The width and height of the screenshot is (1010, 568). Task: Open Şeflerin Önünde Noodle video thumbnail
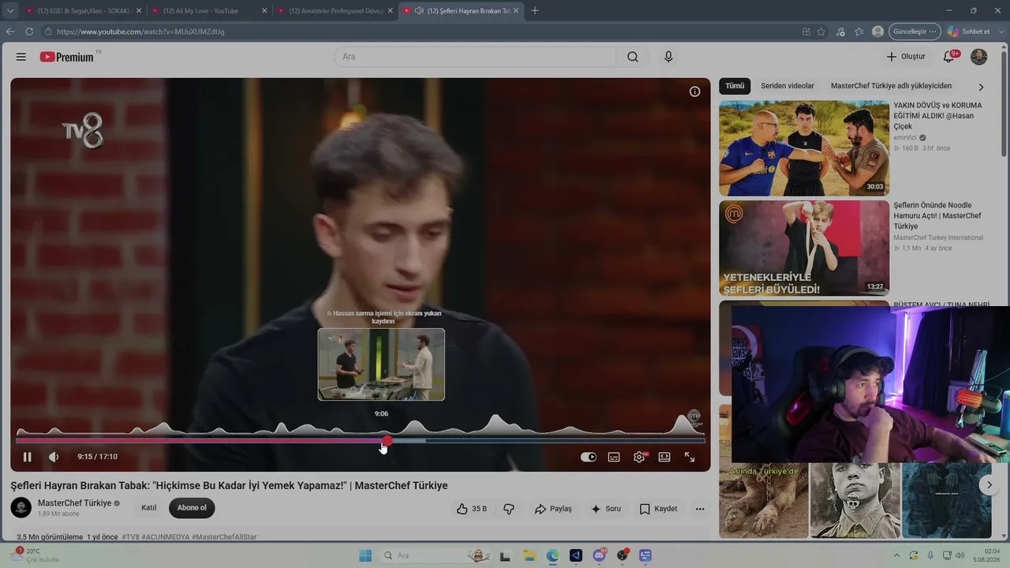[804, 248]
